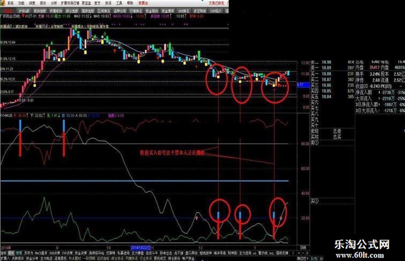405x261 pixels.
Task: Open the 扩展市场行情 menu
Action: click(x=70, y=3)
